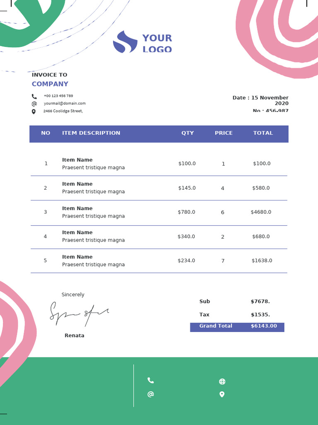Select the COMPANY heading text
318x425 pixels.
click(50, 84)
